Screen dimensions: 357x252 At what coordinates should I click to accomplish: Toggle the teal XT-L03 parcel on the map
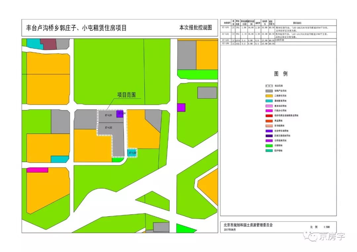(x=132, y=153)
